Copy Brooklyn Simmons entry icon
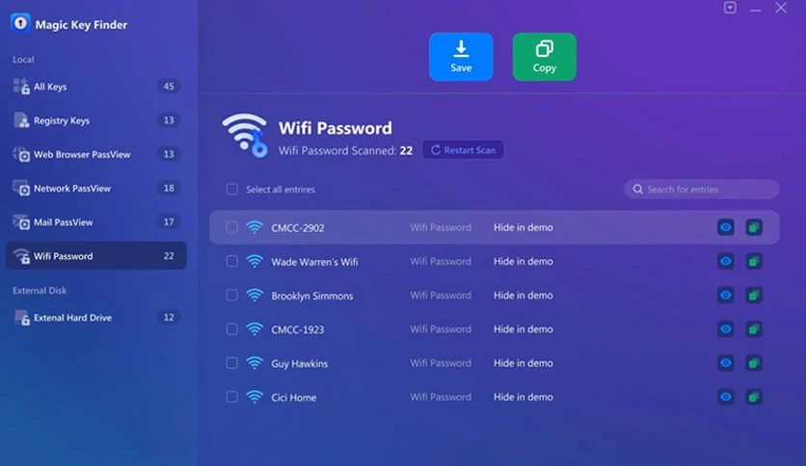Image resolution: width=806 pixels, height=466 pixels. 754,295
